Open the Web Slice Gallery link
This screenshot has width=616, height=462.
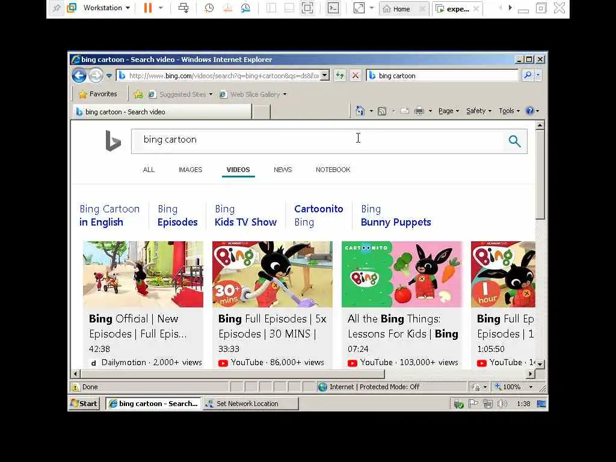253,94
